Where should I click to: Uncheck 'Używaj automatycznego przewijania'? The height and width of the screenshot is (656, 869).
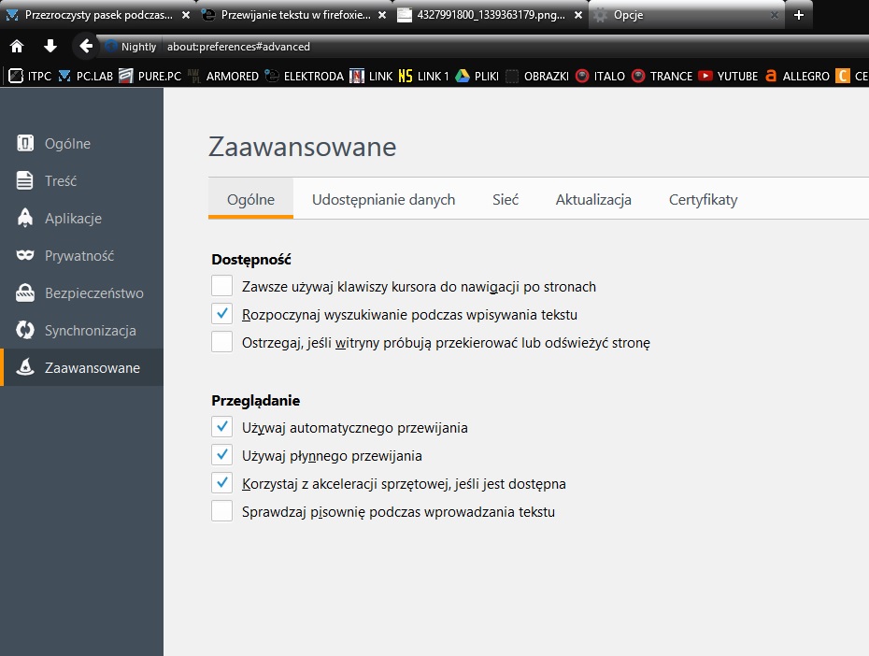(x=221, y=427)
